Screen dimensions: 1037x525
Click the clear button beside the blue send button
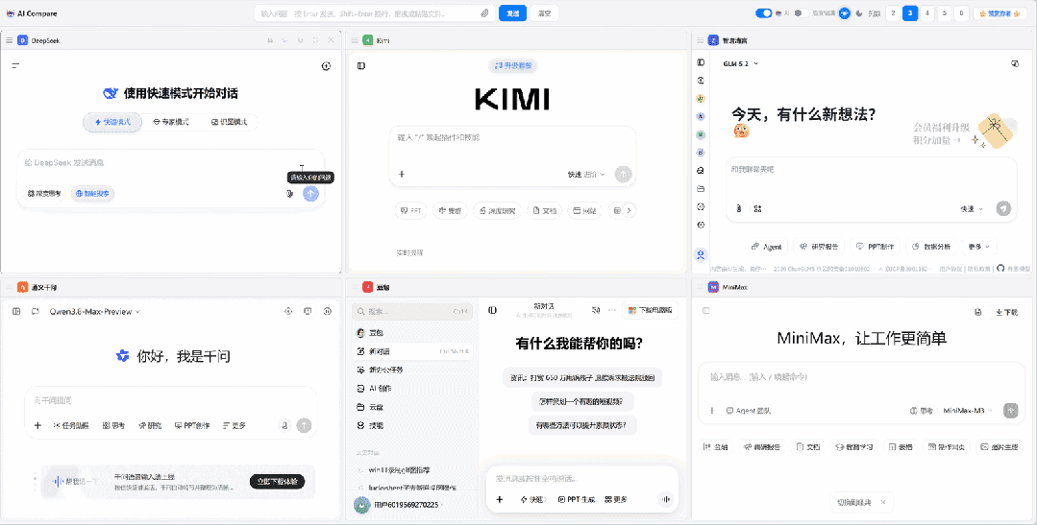point(544,13)
